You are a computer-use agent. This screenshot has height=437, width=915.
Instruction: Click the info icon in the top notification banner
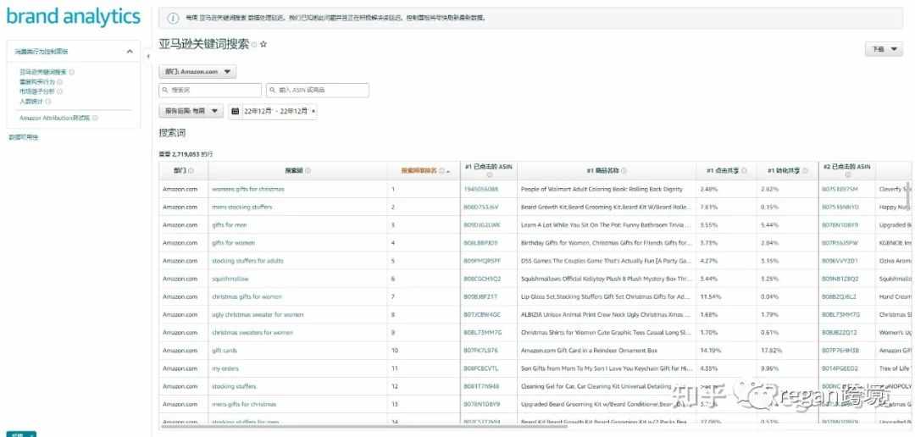pos(173,18)
